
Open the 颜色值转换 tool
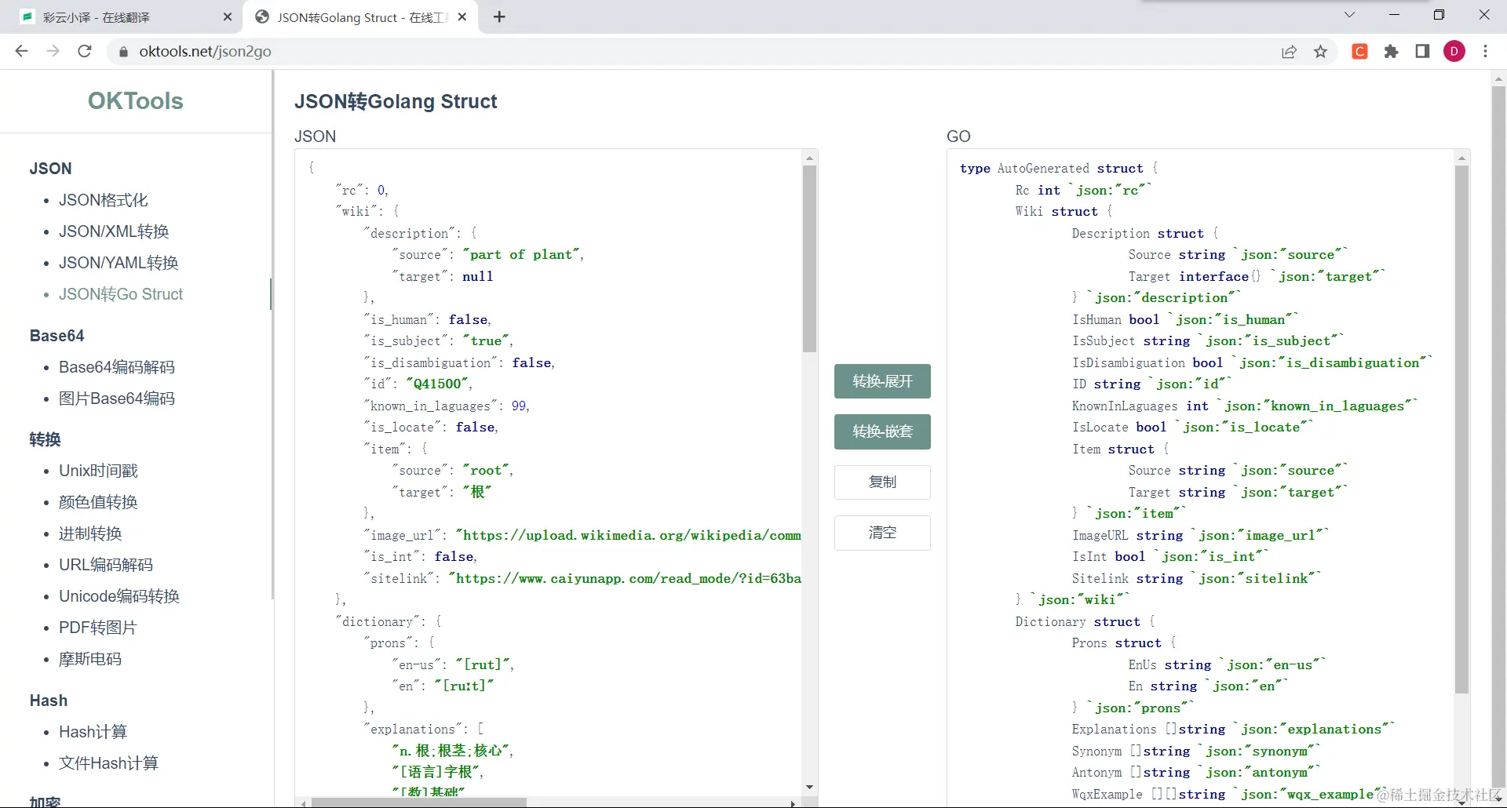pyautogui.click(x=98, y=502)
